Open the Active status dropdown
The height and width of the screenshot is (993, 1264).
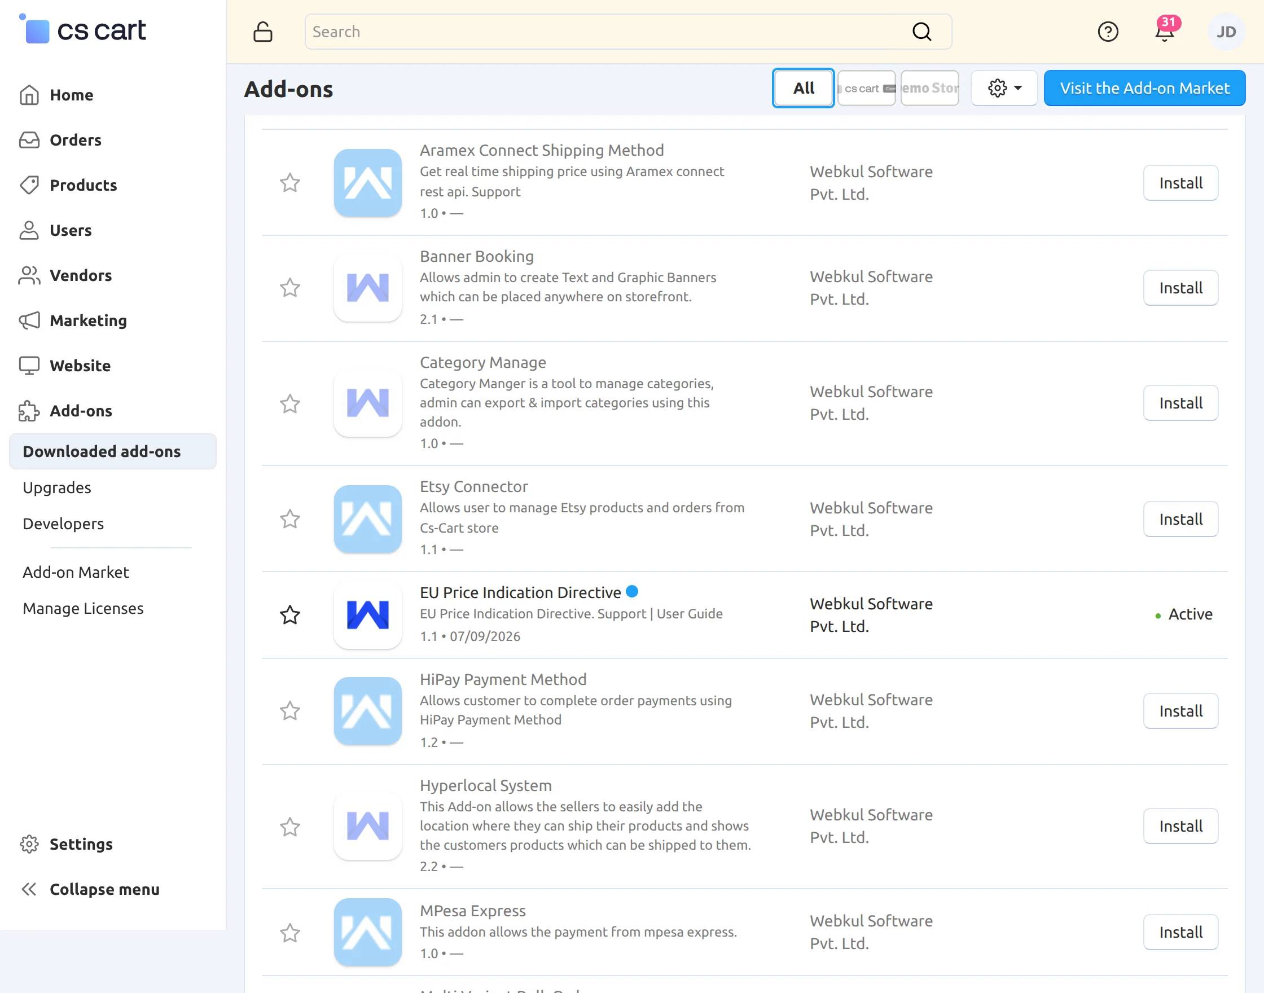coord(1184,614)
